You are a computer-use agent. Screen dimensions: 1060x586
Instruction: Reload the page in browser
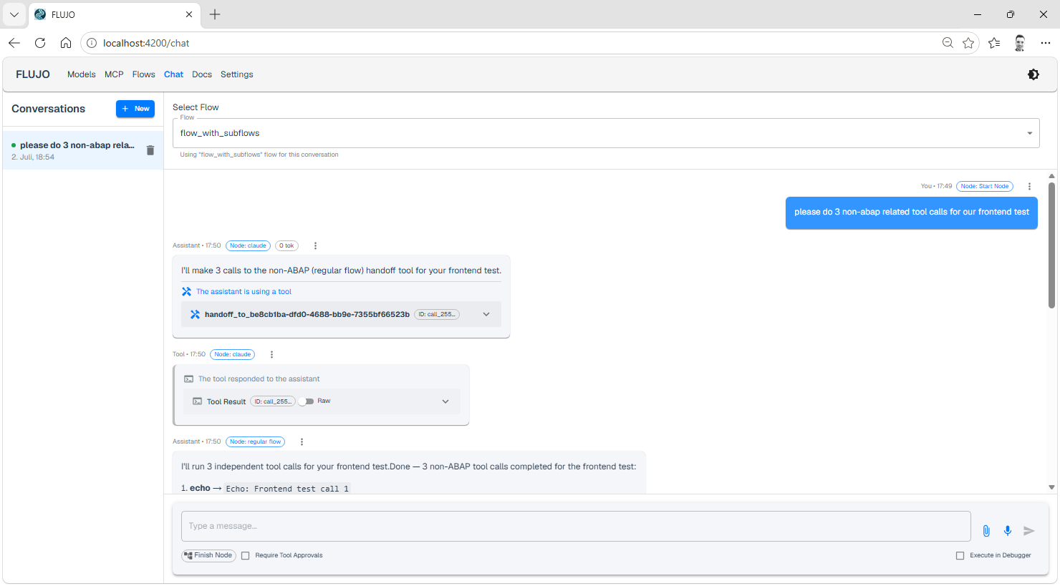[x=40, y=43]
